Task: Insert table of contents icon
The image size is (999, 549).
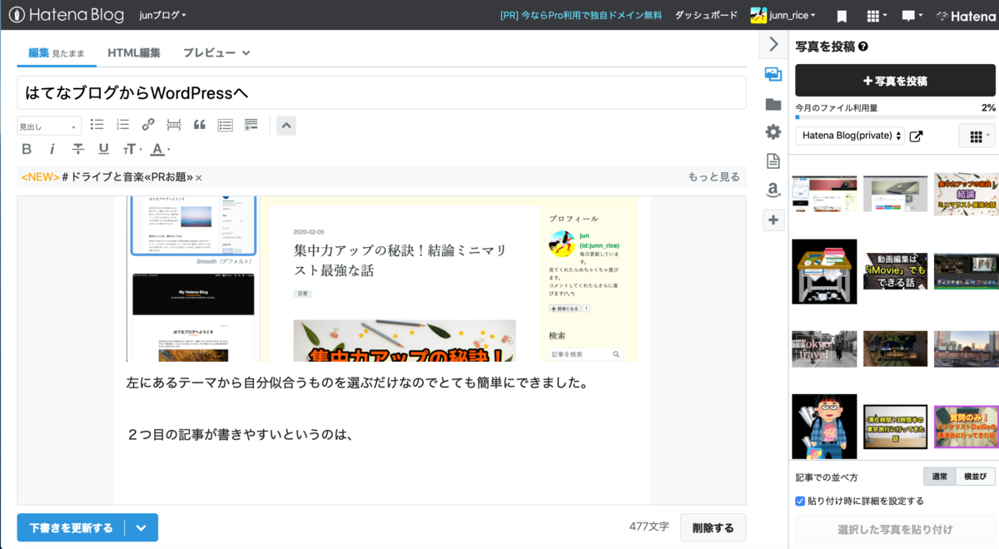Action: [225, 125]
